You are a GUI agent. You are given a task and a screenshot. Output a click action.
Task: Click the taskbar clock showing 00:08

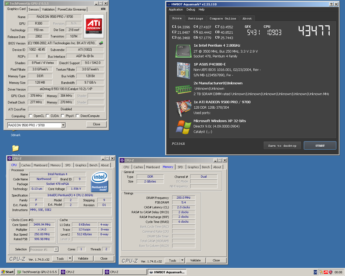coord(338,272)
